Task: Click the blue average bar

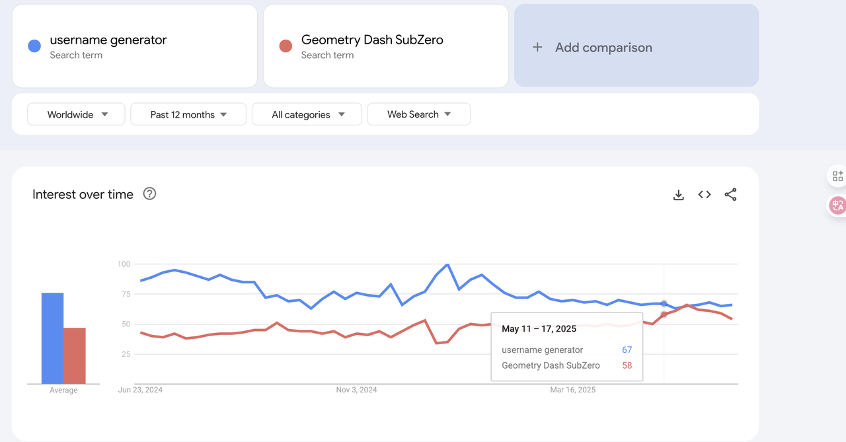Action: click(x=52, y=338)
